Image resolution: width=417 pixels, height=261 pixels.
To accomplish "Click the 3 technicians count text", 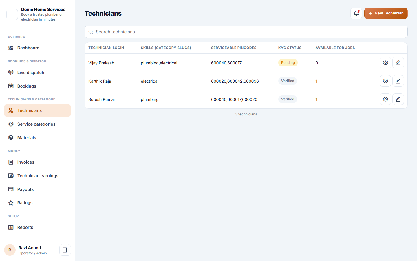I will pos(246,114).
